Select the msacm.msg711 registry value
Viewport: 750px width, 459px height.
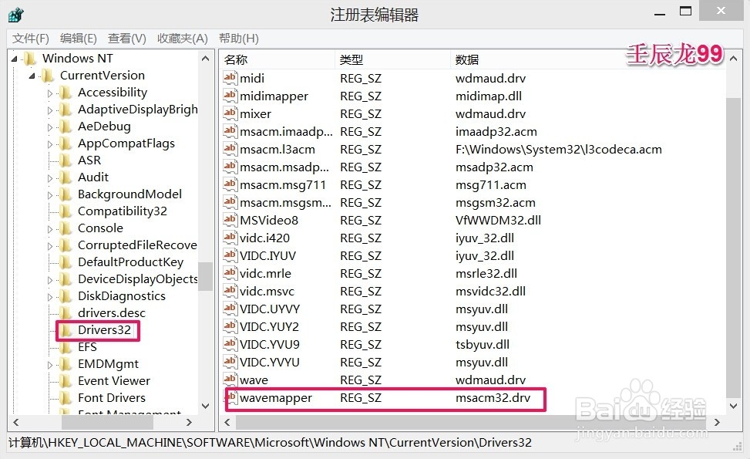point(276,184)
